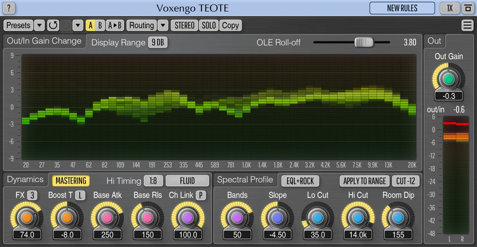The width and height of the screenshot is (477, 247).
Task: Click the undo arrow icon
Action: tap(53, 25)
